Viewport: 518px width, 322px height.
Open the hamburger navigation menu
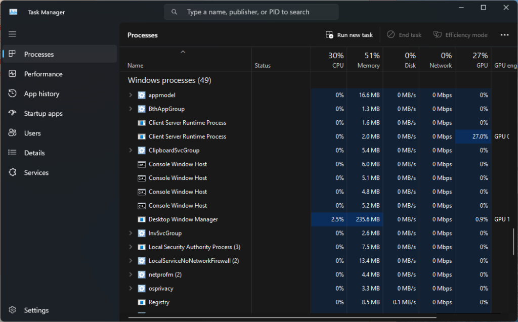tap(13, 34)
